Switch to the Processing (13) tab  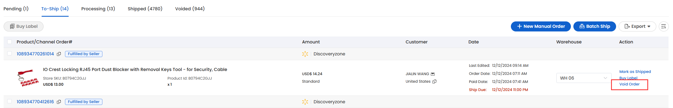[x=98, y=9]
